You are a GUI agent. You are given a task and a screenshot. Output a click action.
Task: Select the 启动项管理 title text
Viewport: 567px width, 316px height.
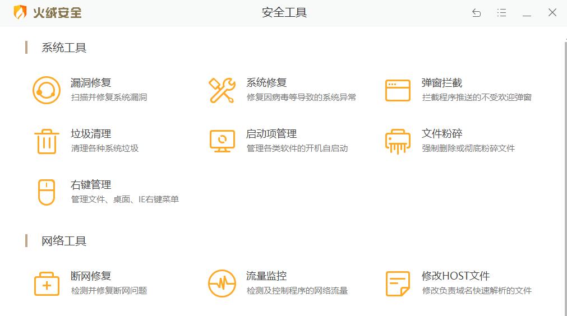click(271, 133)
